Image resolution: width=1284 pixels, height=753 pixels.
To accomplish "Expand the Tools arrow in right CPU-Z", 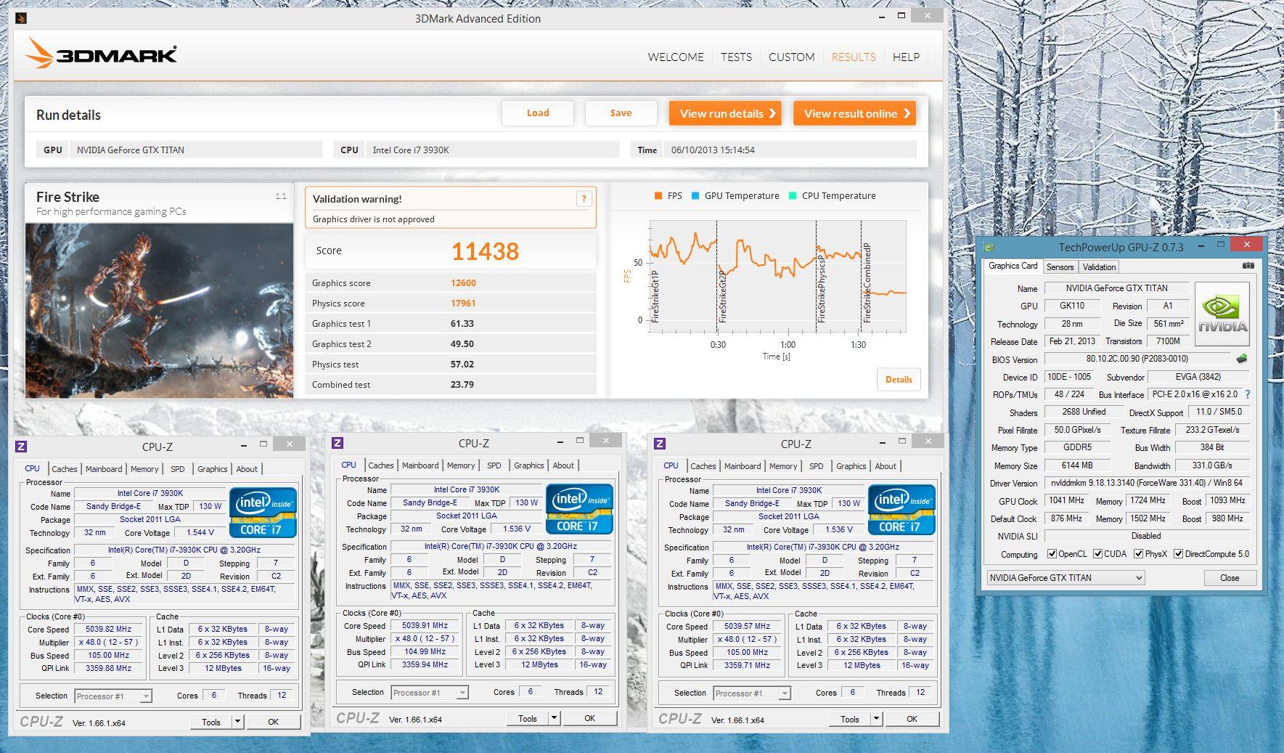I will pyautogui.click(x=876, y=719).
